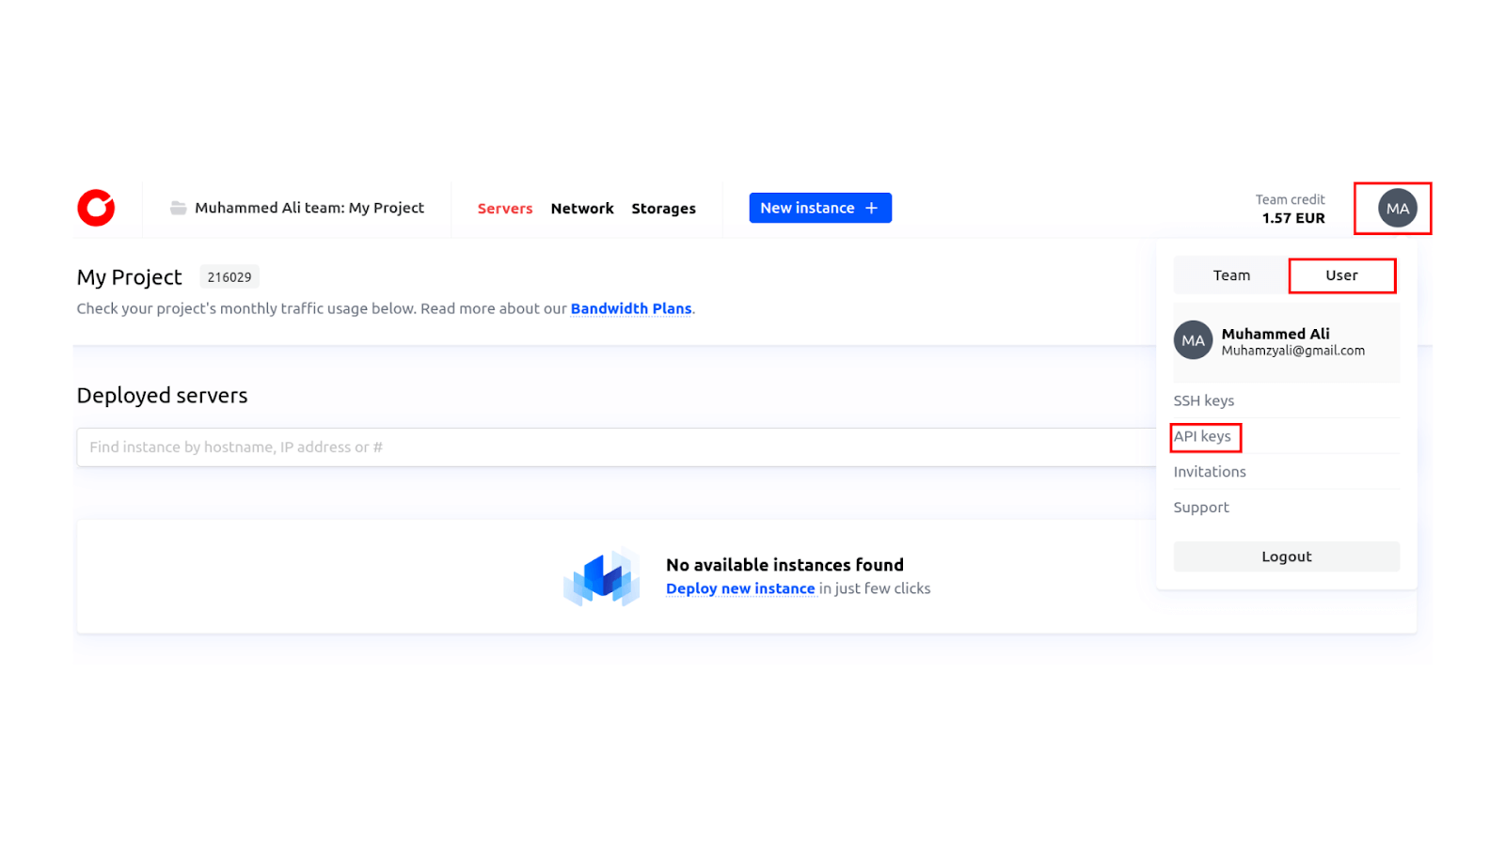This screenshot has width=1505, height=846.
Task: Select SSH keys from the user menu
Action: tap(1204, 400)
